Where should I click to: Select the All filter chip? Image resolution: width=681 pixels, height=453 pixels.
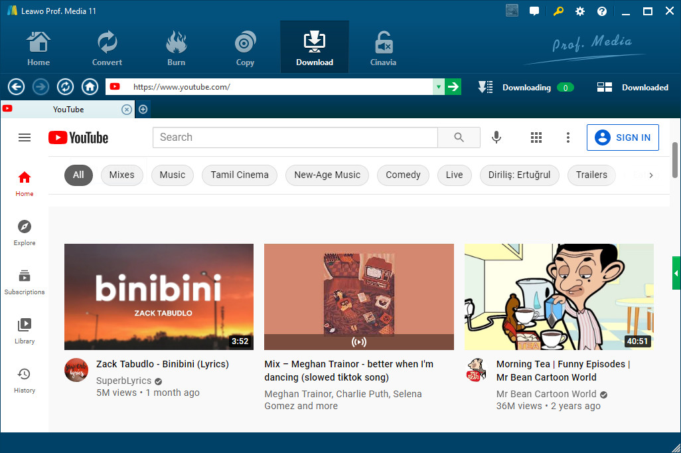[78, 175]
